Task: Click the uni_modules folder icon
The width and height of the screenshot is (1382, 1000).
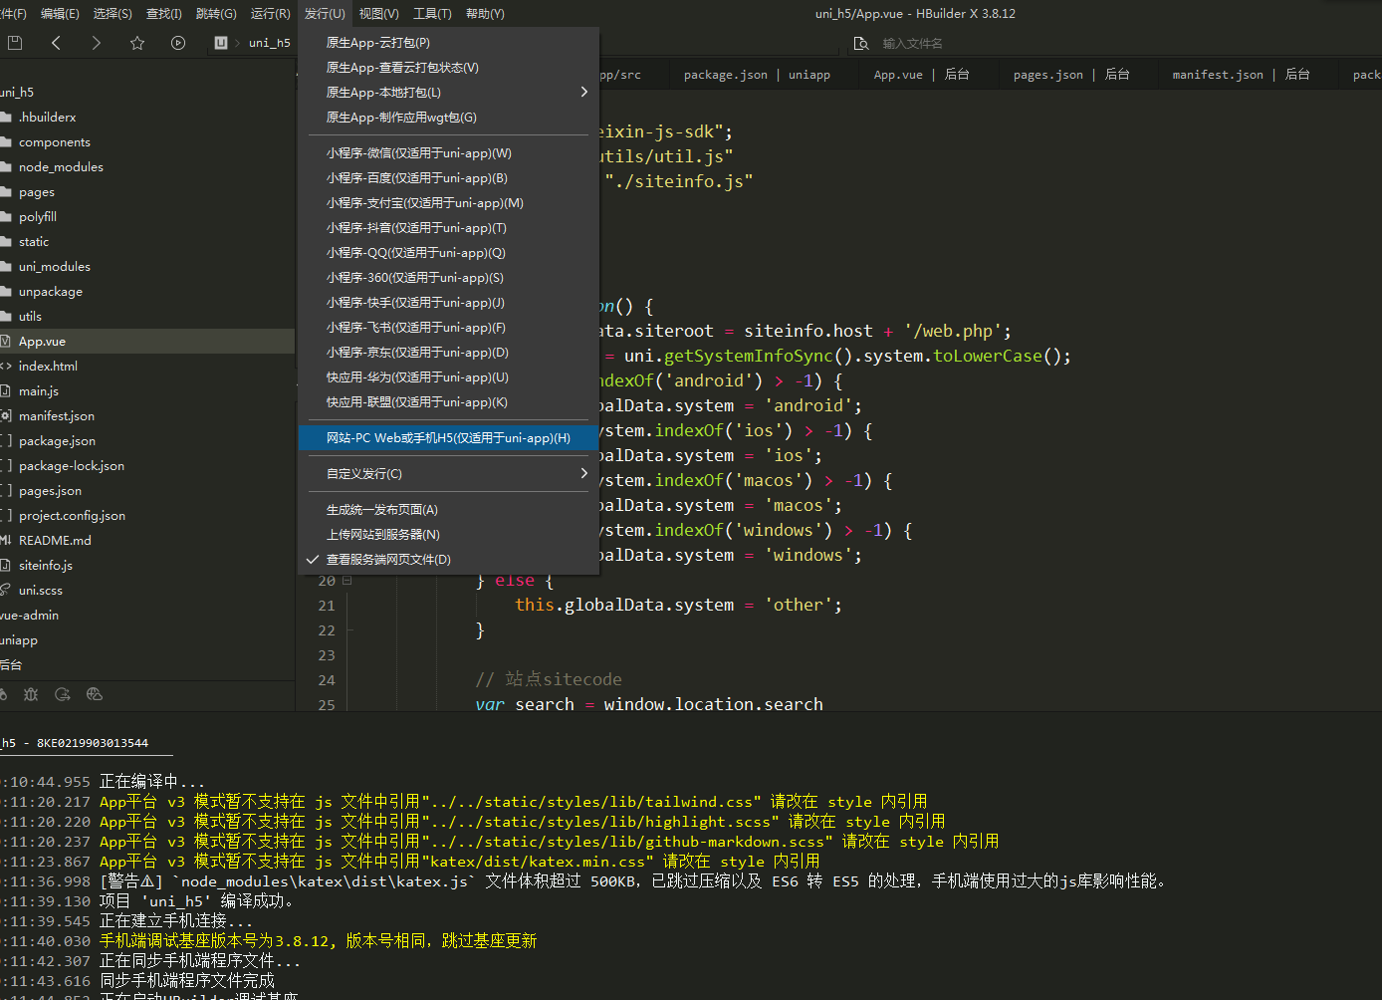Action: tap(6, 267)
